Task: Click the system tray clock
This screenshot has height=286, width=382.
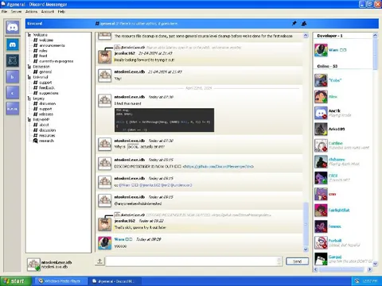Action: tap(370, 281)
